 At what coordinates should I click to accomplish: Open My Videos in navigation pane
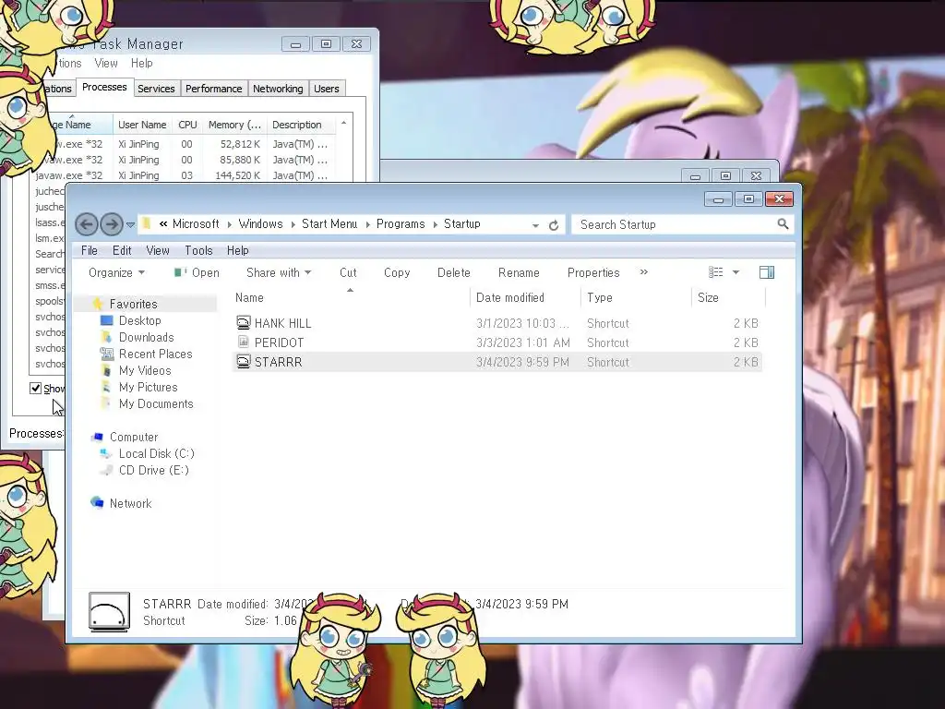click(x=145, y=370)
